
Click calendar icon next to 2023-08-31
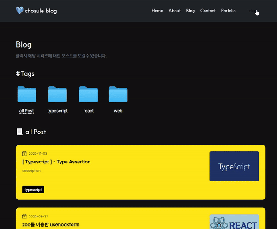point(24,217)
